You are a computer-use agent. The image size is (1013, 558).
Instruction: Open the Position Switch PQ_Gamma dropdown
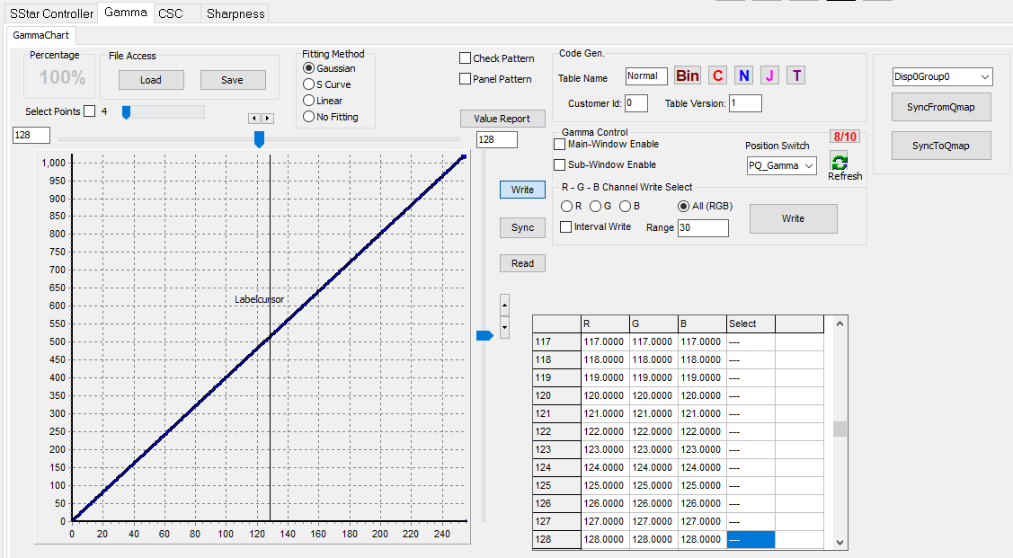coord(781,165)
